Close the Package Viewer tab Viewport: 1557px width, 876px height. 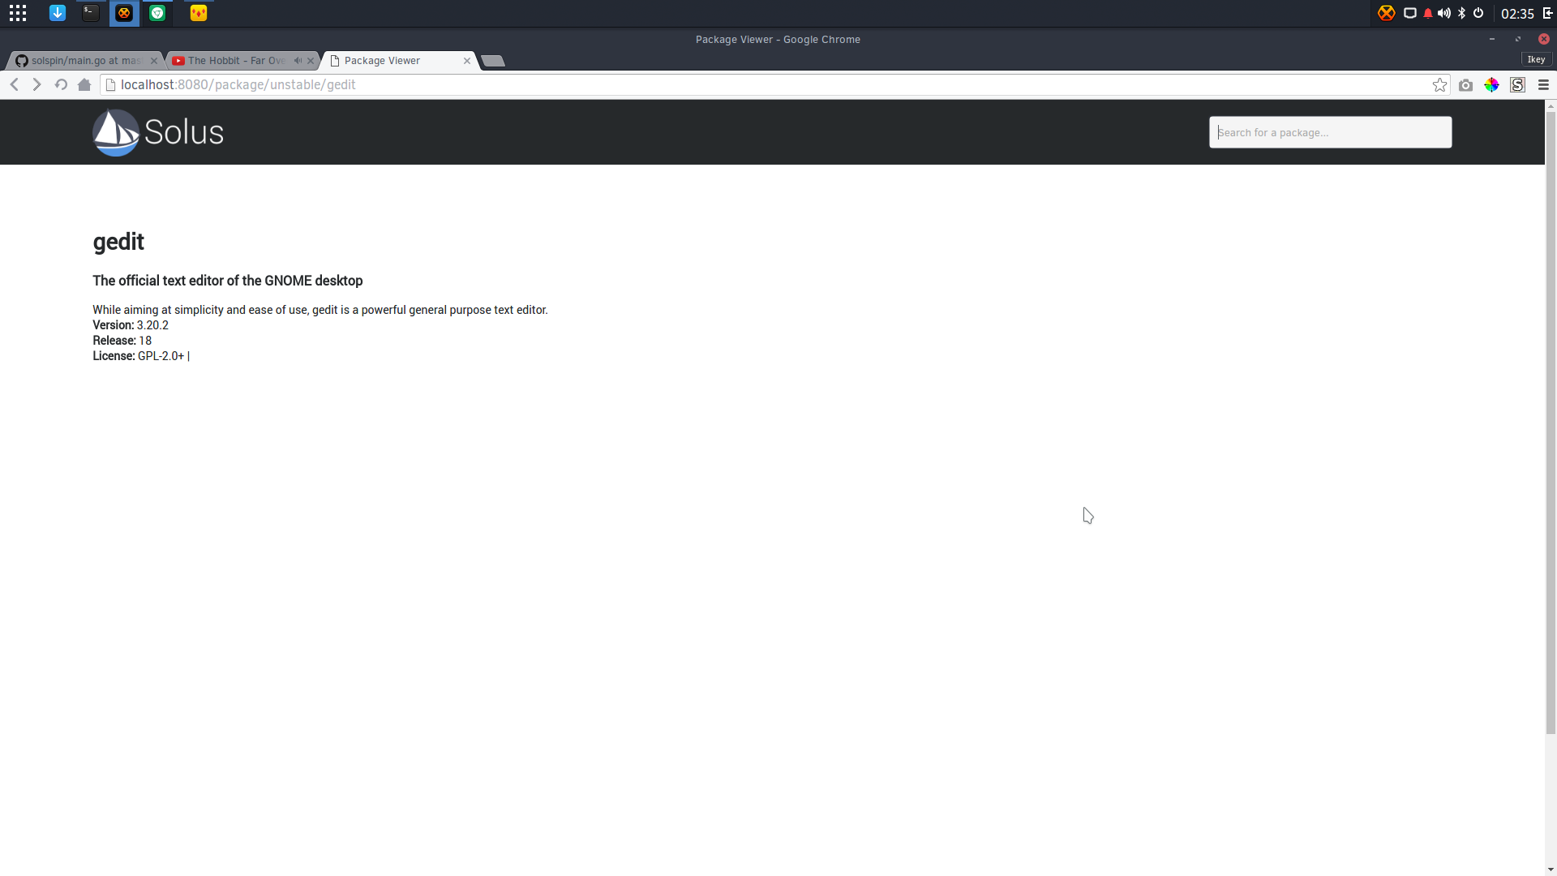467,61
